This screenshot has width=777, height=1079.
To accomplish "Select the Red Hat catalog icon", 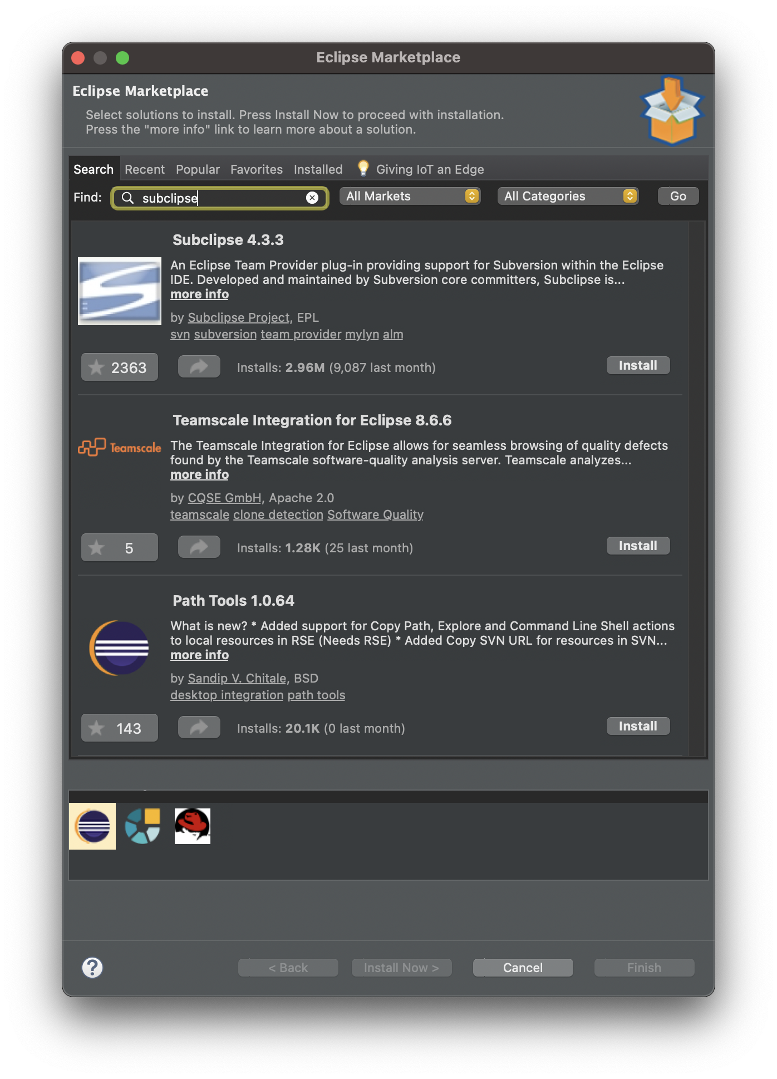I will click(193, 826).
